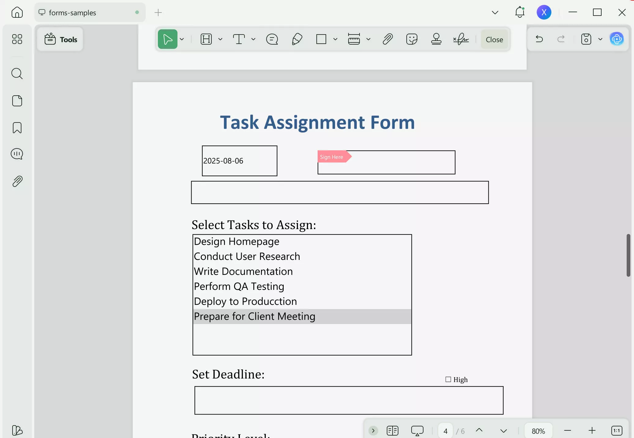Open Search in the left sidebar

[x=17, y=74]
